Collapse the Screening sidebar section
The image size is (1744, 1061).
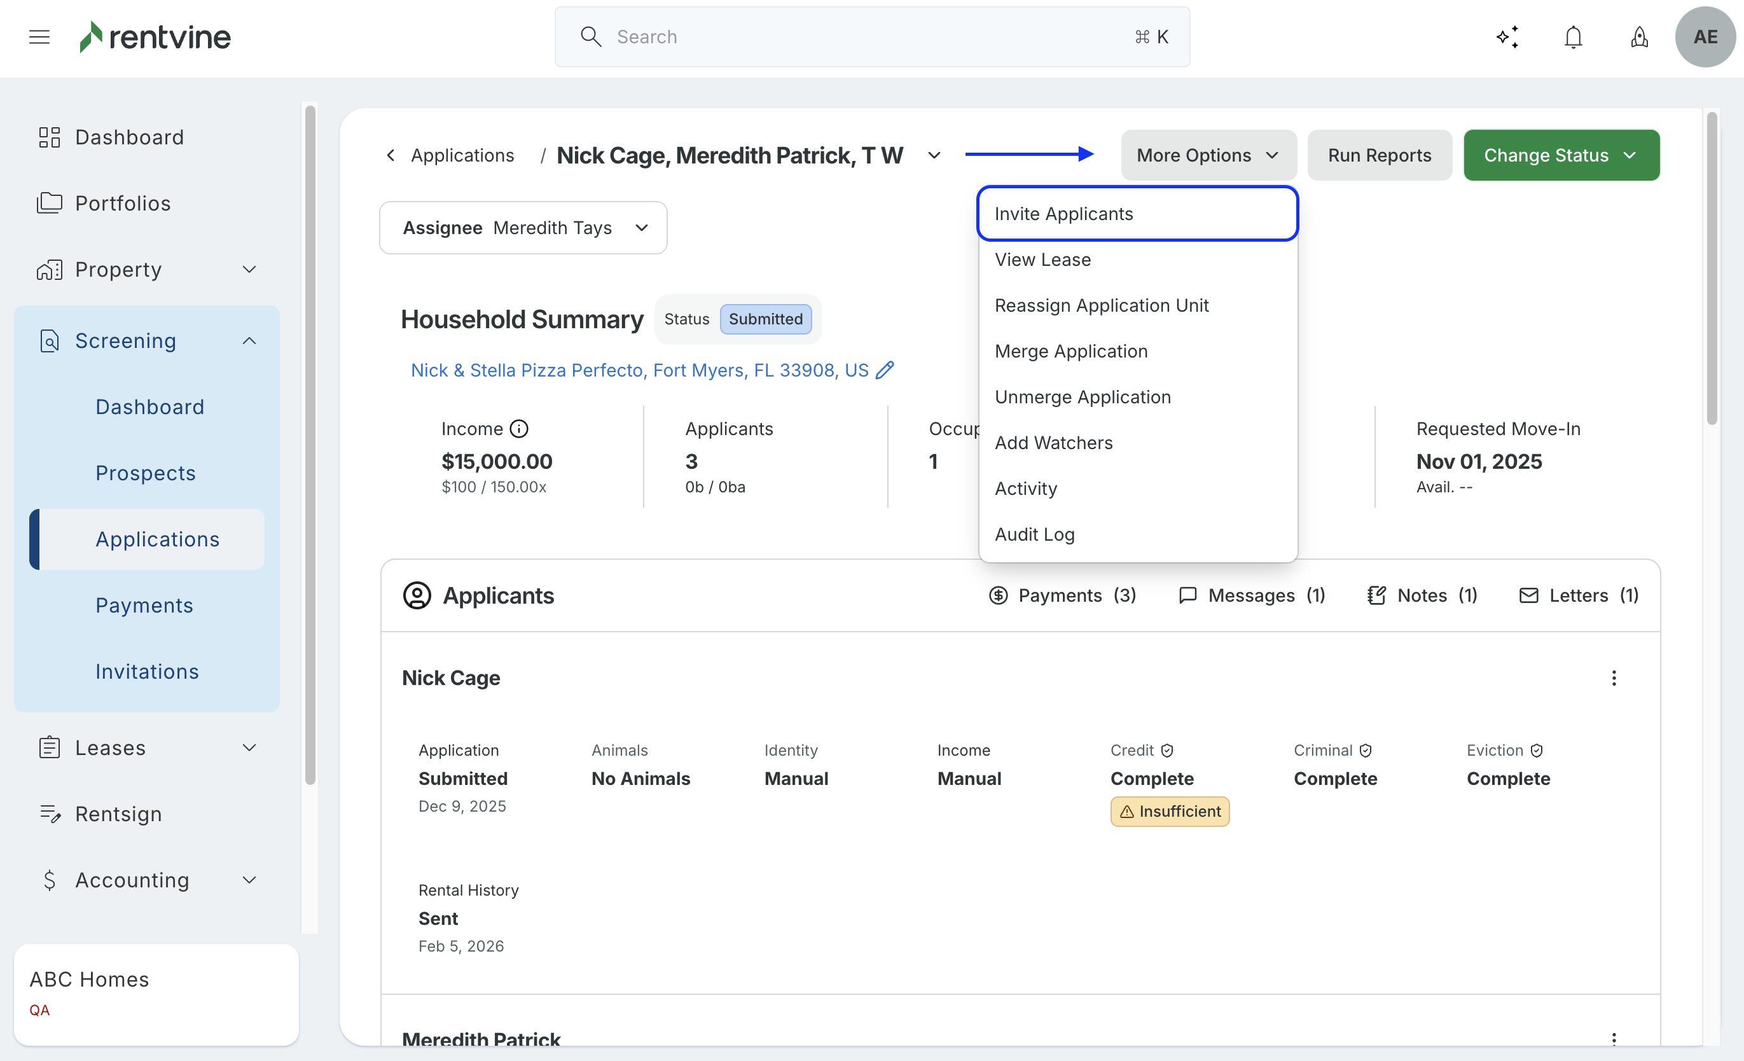(249, 341)
